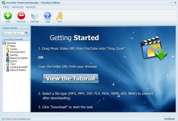Click the red Remove icon
178x121 pixels.
[21, 15]
